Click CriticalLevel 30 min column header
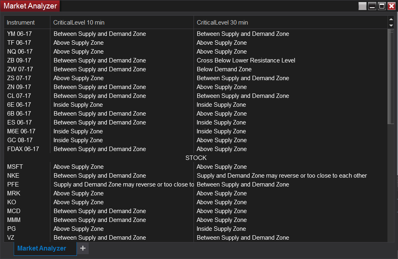This screenshot has height=259, width=398. [x=222, y=23]
